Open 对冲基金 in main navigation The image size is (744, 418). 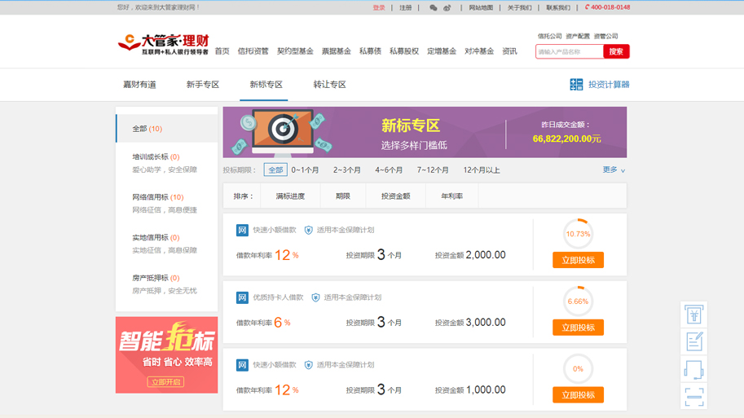coord(479,51)
